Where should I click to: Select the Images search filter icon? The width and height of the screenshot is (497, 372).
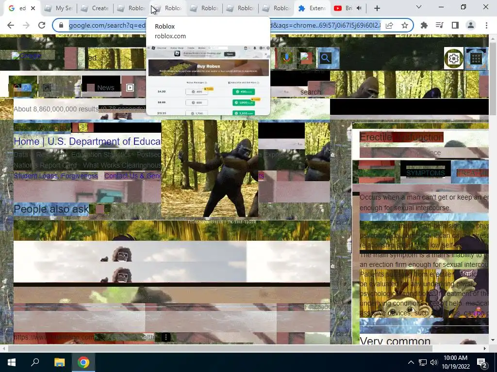coord(47,88)
